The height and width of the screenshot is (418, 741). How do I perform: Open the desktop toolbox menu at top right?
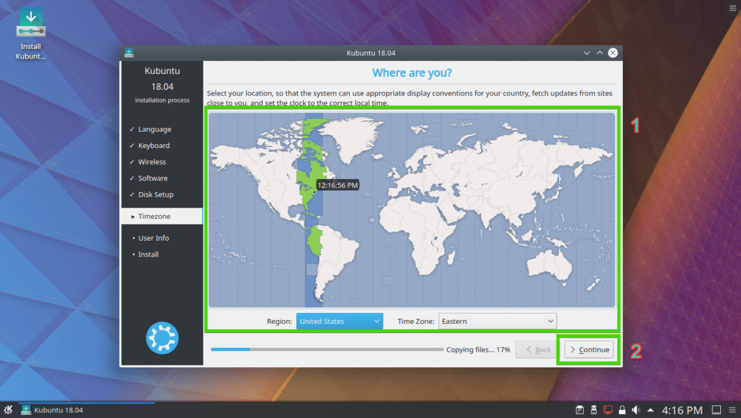pyautogui.click(x=733, y=8)
